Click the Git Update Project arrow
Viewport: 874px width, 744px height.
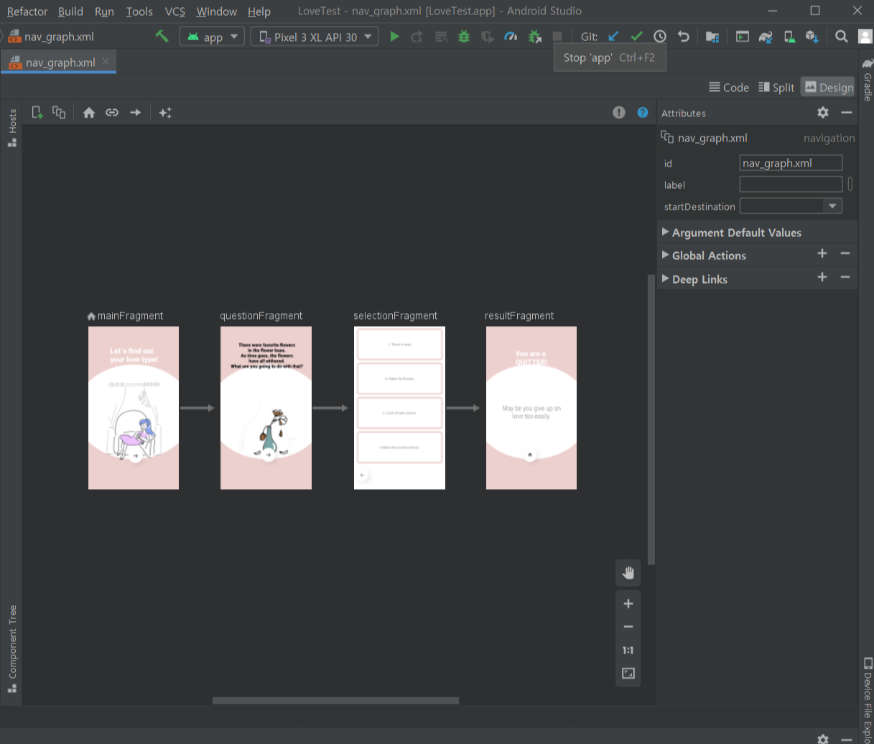pos(613,36)
